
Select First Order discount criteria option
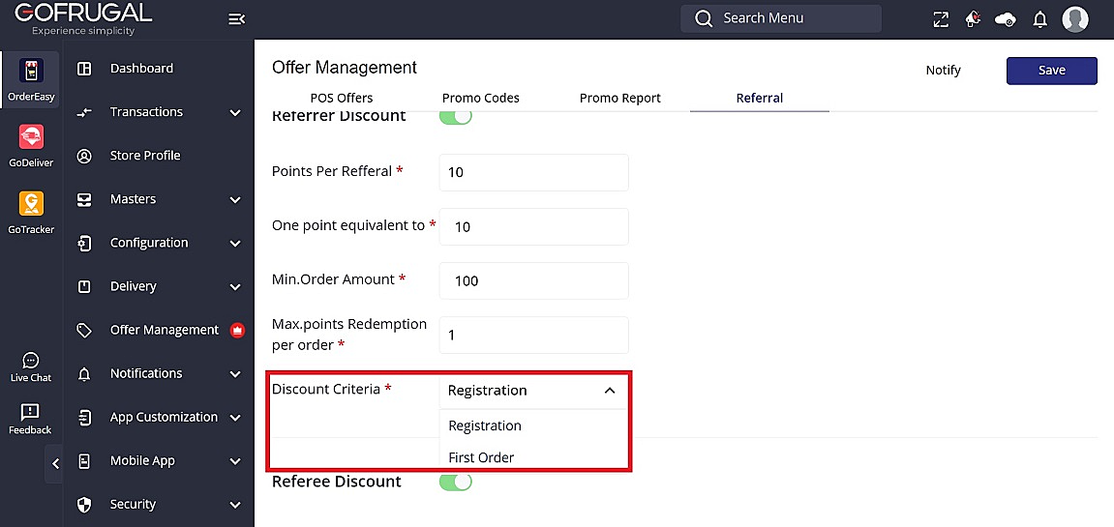click(482, 457)
